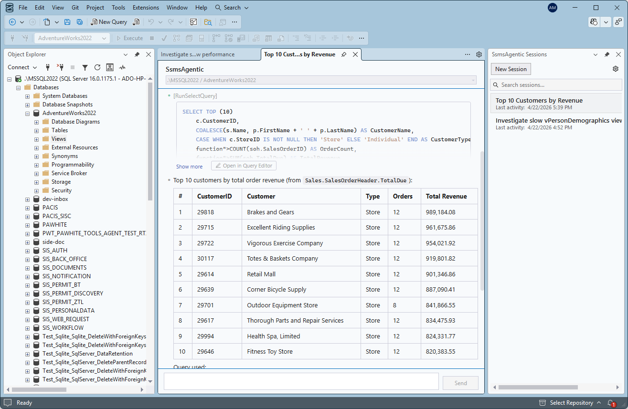The width and height of the screenshot is (628, 409).
Task: Click the Filter funnel icon in Object Explorer
Action: coord(85,67)
